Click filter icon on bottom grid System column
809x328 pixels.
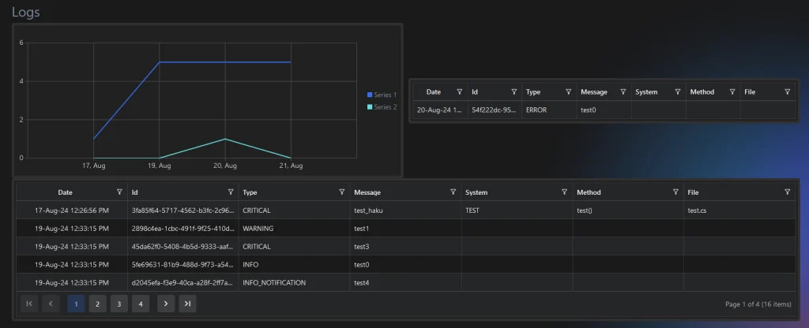[565, 192]
